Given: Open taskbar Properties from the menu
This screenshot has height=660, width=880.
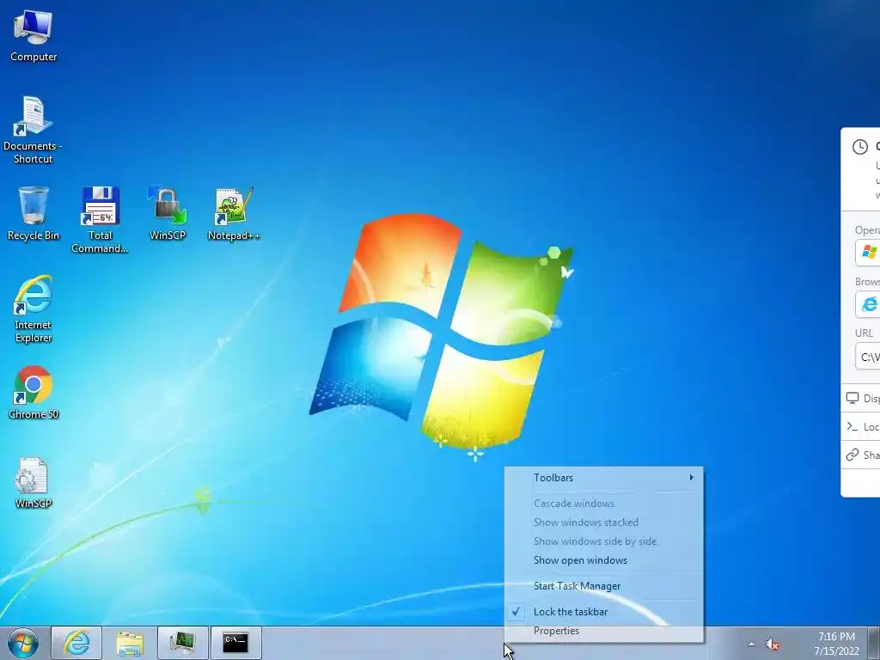Looking at the screenshot, I should point(604,631).
